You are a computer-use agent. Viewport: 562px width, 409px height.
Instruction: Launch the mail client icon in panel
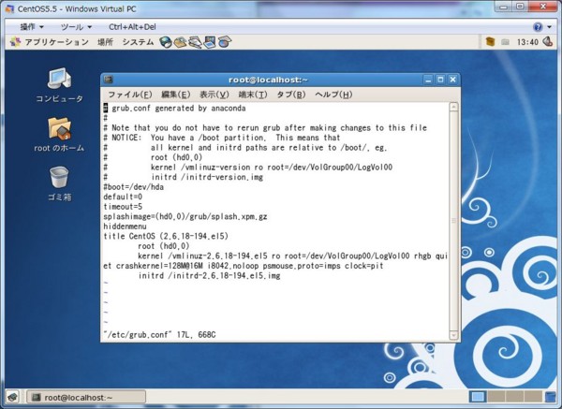point(180,42)
